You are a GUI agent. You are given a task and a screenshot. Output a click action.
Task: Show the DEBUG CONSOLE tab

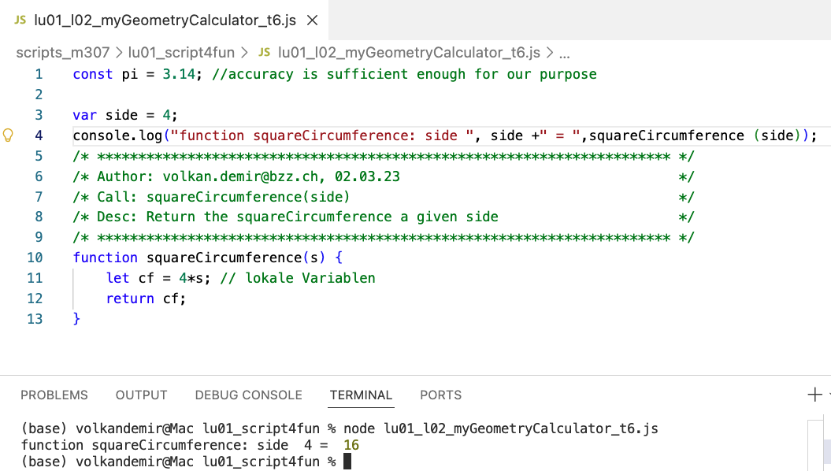(248, 395)
